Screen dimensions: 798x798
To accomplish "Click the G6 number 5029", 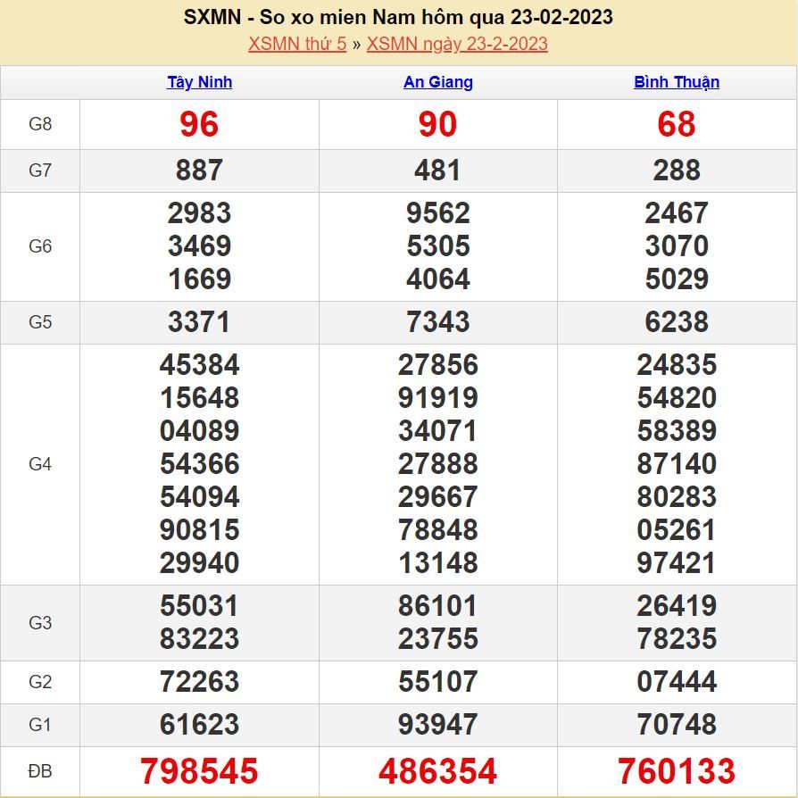I will point(677,279).
